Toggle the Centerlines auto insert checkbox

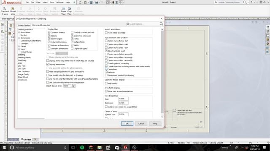click(x=106, y=69)
